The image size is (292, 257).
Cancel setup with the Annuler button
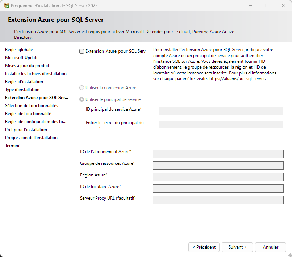point(271,247)
